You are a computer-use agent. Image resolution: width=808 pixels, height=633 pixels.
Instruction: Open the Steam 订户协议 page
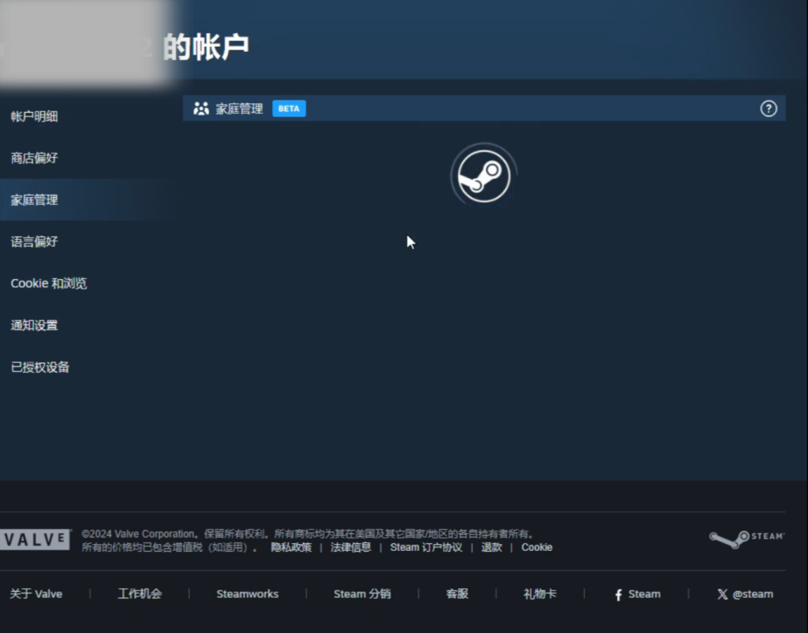(427, 547)
